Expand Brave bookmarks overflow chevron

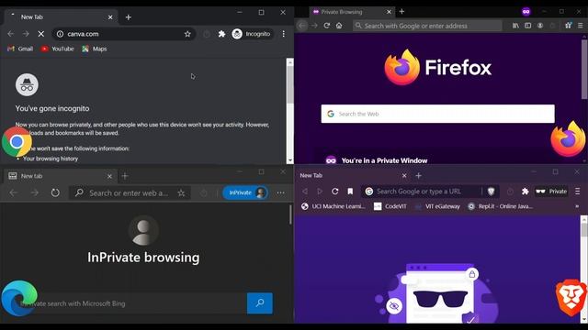tap(577, 206)
